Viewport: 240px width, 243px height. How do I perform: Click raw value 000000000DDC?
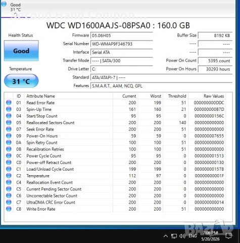tap(209, 103)
